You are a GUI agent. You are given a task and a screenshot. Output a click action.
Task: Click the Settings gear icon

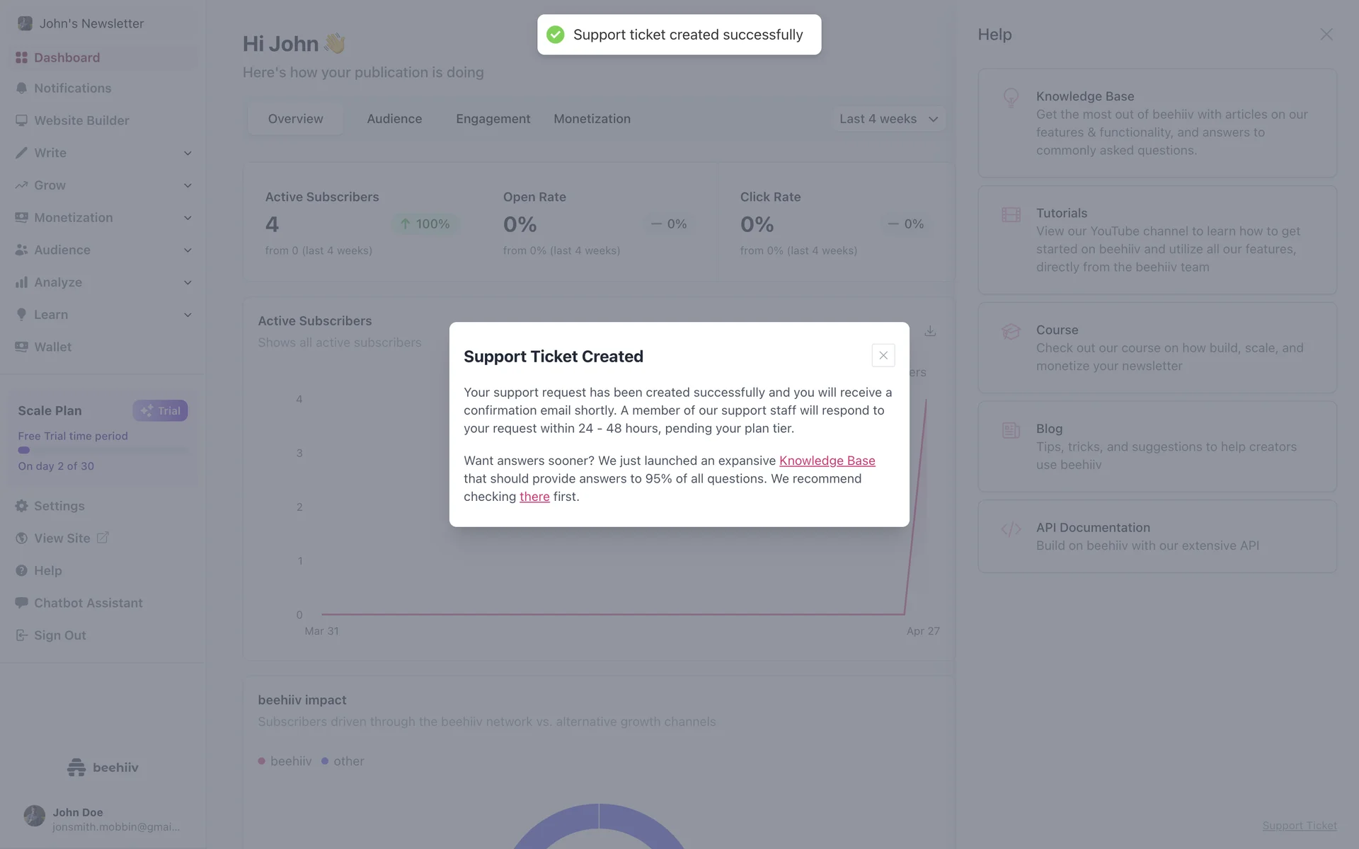pos(22,506)
